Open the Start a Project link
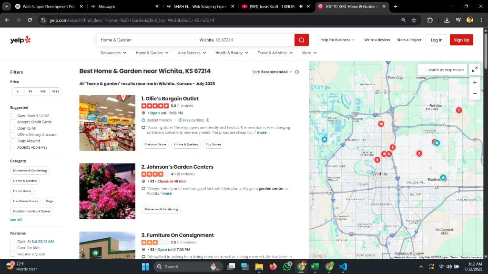Screen dimensions: 488x274 [x=409, y=40]
